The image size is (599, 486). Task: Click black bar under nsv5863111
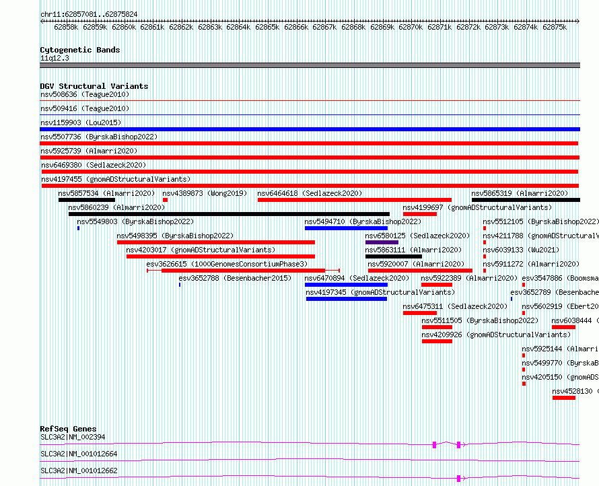click(394, 256)
